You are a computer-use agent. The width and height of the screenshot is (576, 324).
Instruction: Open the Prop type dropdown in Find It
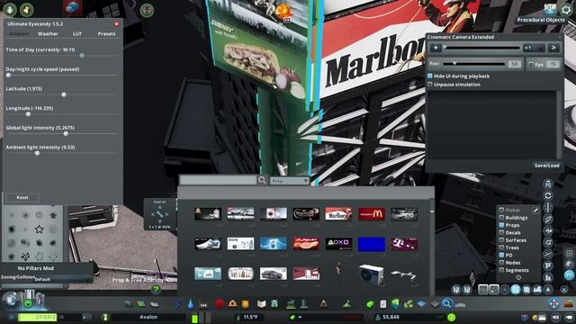pos(290,181)
